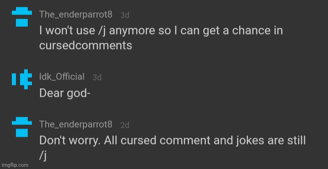Select the "I won't use /j anymore" comment line
Image resolution: width=328 pixels, height=169 pixels.
(x=161, y=31)
